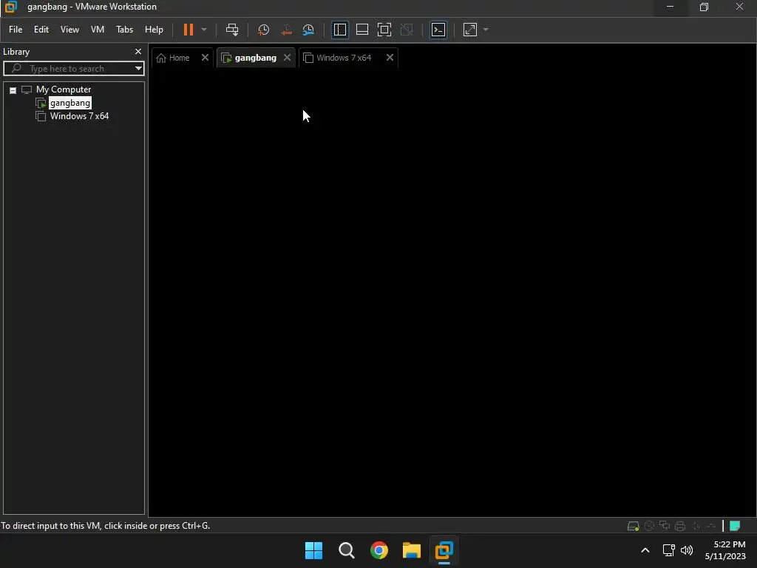This screenshot has width=757, height=568.
Task: Open the File menu
Action: pyautogui.click(x=16, y=30)
